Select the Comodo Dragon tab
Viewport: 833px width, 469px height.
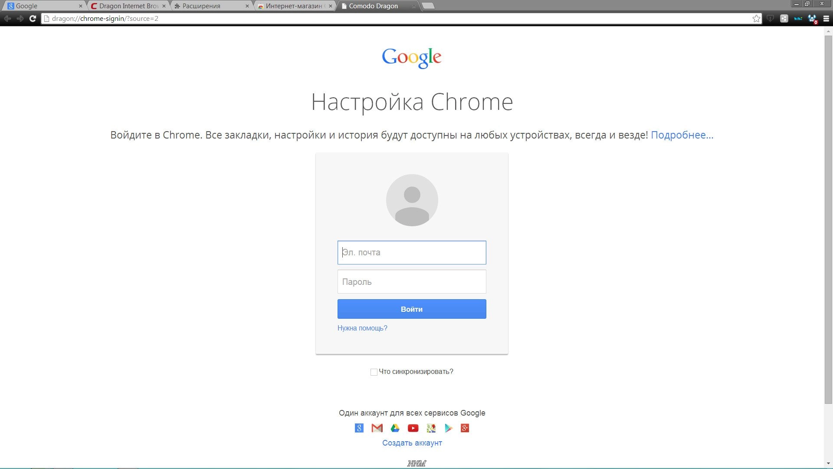(x=378, y=6)
